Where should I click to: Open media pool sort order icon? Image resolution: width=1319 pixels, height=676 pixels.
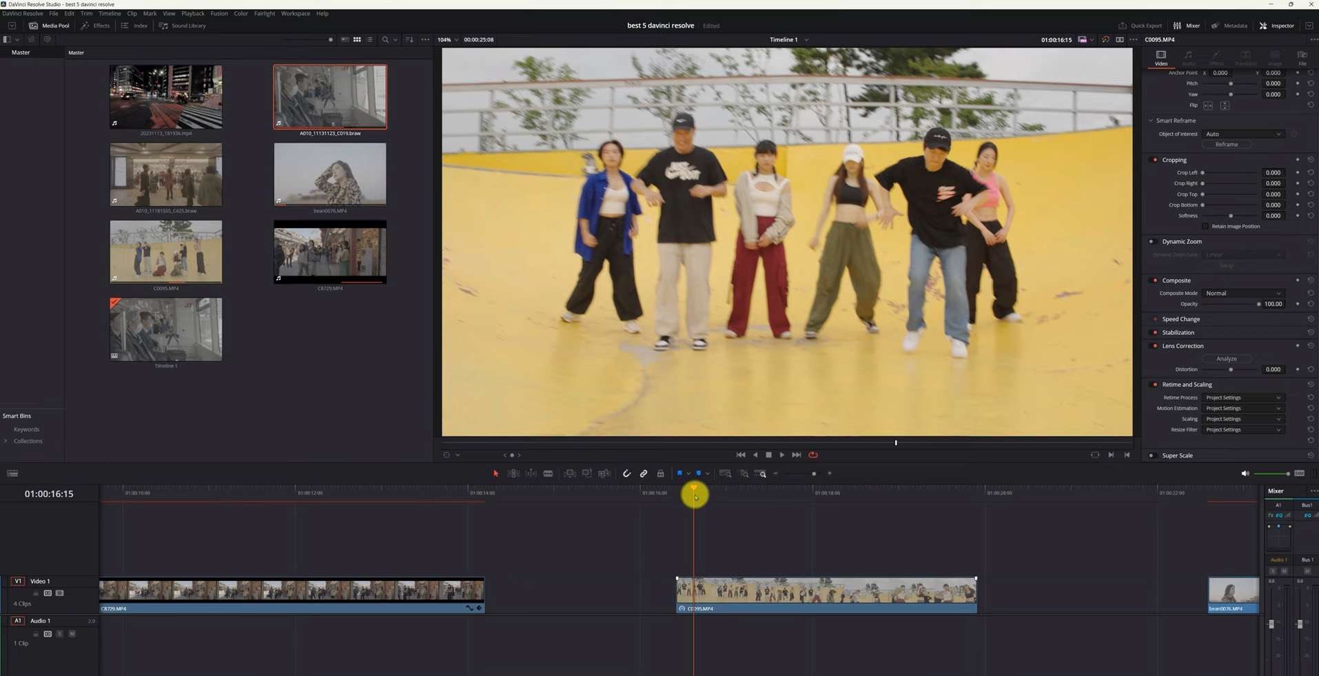(x=409, y=39)
